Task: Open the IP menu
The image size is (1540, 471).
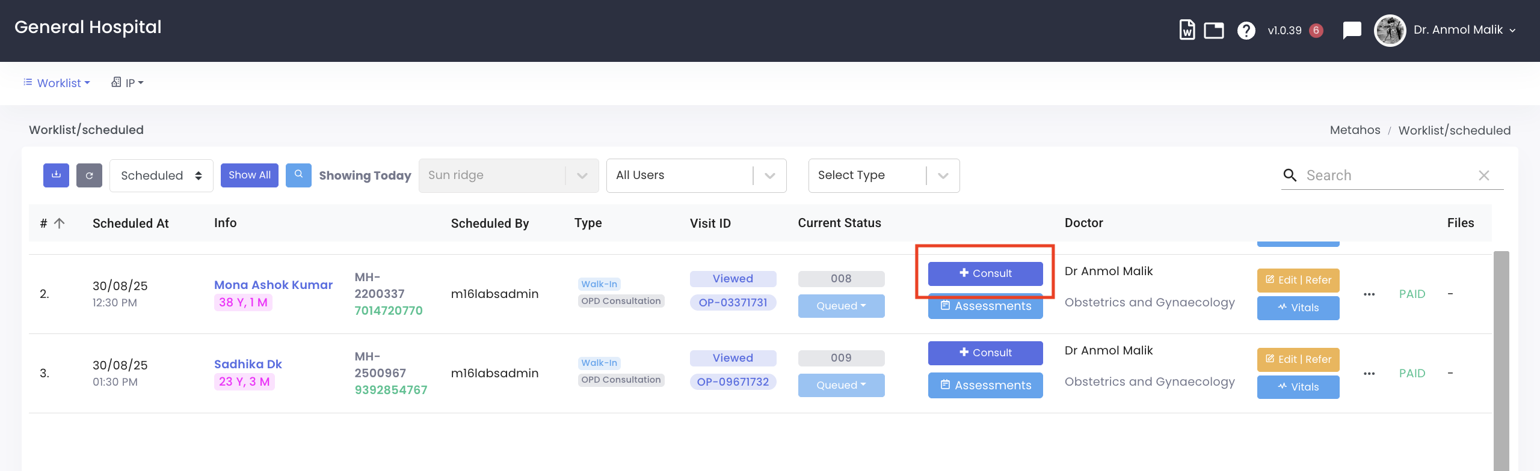Action: [x=128, y=83]
